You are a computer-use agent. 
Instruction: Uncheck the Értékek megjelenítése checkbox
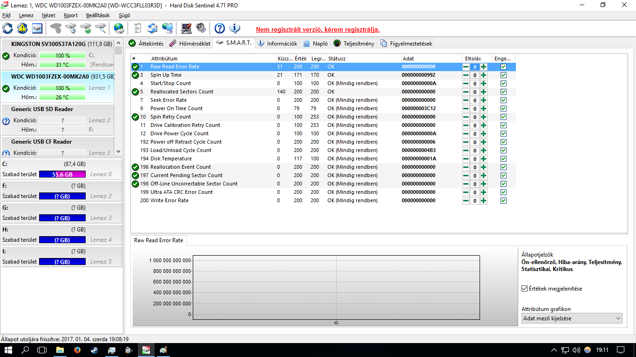[525, 289]
